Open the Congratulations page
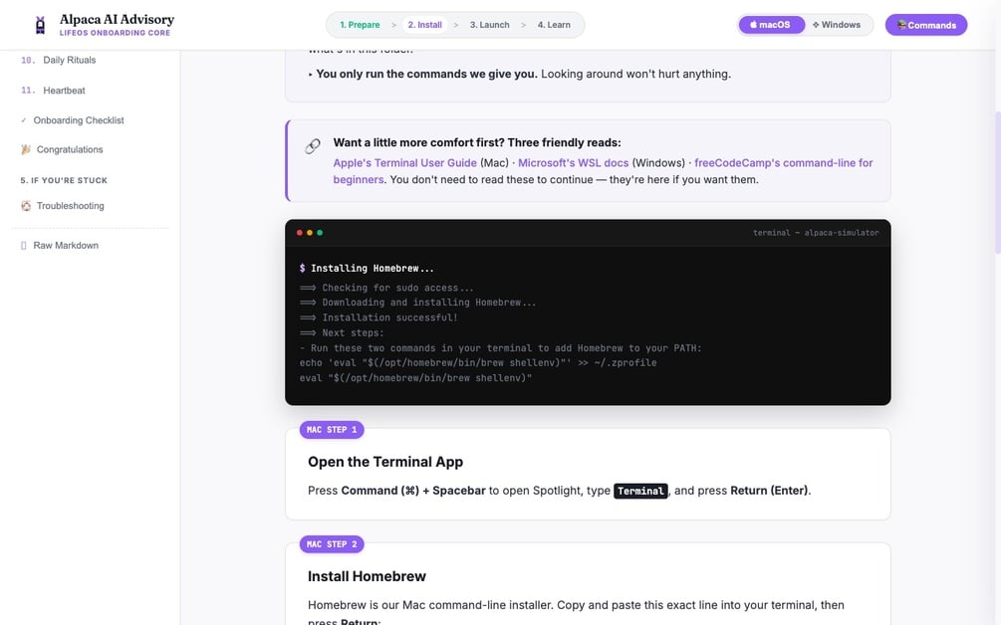Screen dimensions: 1001x625 (x=70, y=150)
